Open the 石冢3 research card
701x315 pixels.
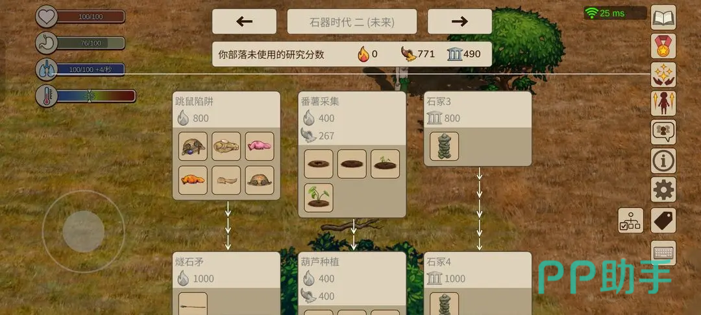478,128
